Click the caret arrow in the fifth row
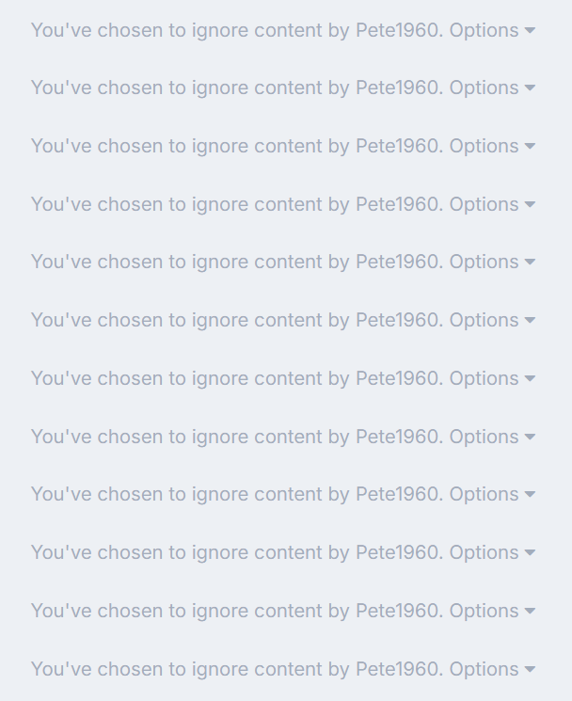The width and height of the screenshot is (572, 701). pyautogui.click(x=530, y=263)
